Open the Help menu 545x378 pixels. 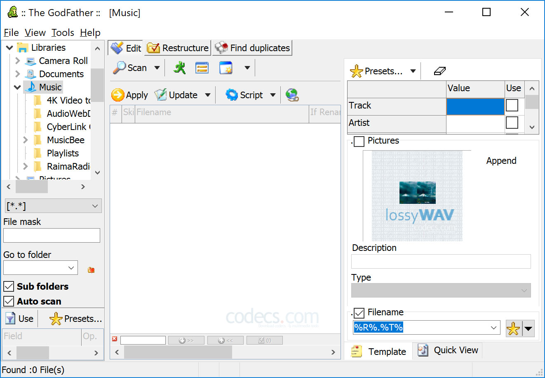click(x=90, y=33)
